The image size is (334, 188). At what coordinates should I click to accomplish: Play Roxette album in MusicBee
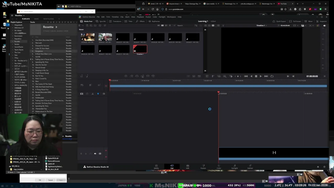coord(56,27)
